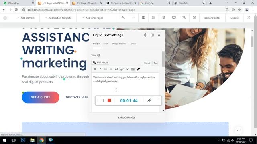
Task: Show hidden system tray icons
Action: click(x=219, y=140)
